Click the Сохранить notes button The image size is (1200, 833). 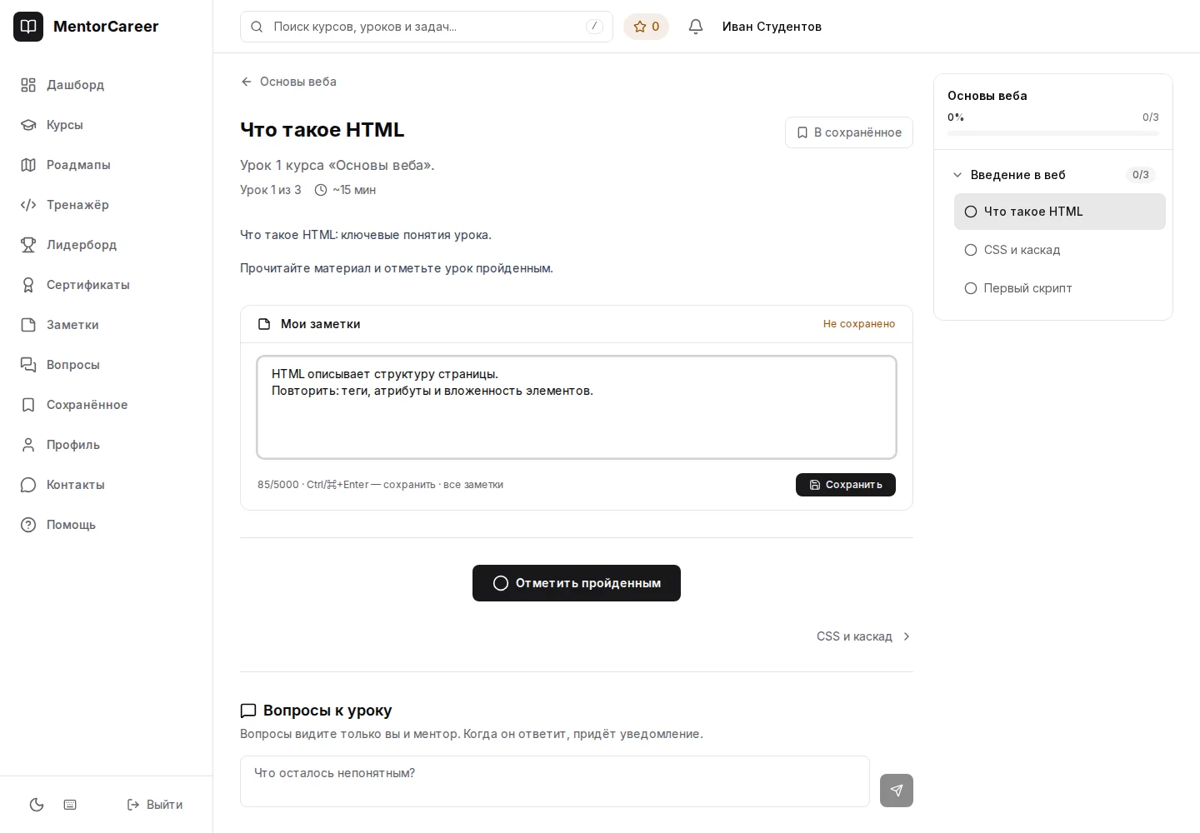pyautogui.click(x=846, y=485)
